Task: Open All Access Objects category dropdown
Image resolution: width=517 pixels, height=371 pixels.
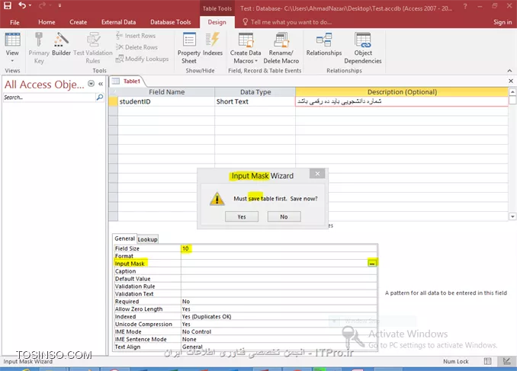Action: point(92,84)
